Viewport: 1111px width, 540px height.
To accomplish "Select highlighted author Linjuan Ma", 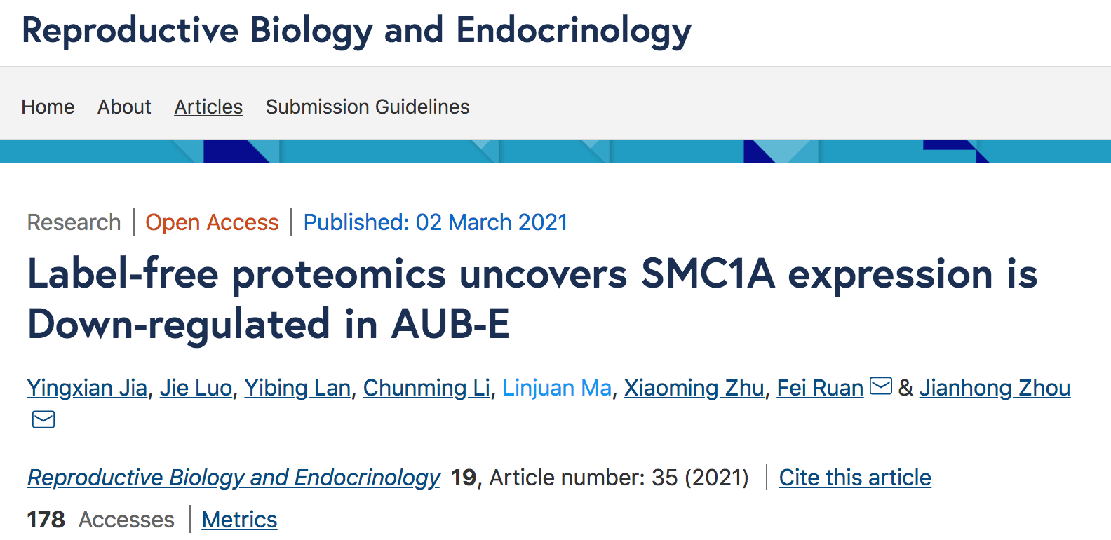I will click(x=557, y=388).
